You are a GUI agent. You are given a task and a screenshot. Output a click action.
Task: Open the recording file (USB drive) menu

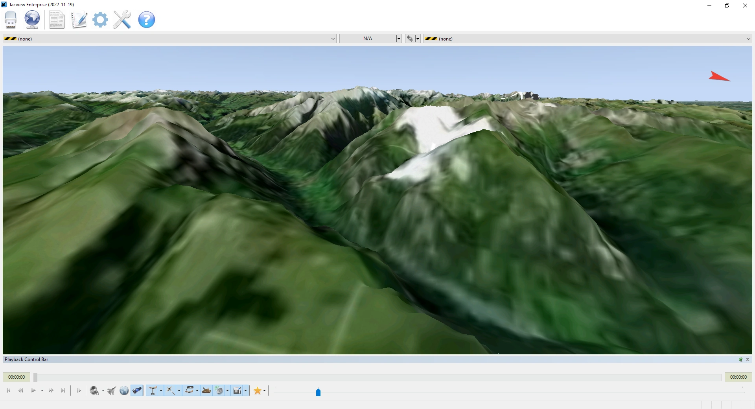(11, 20)
